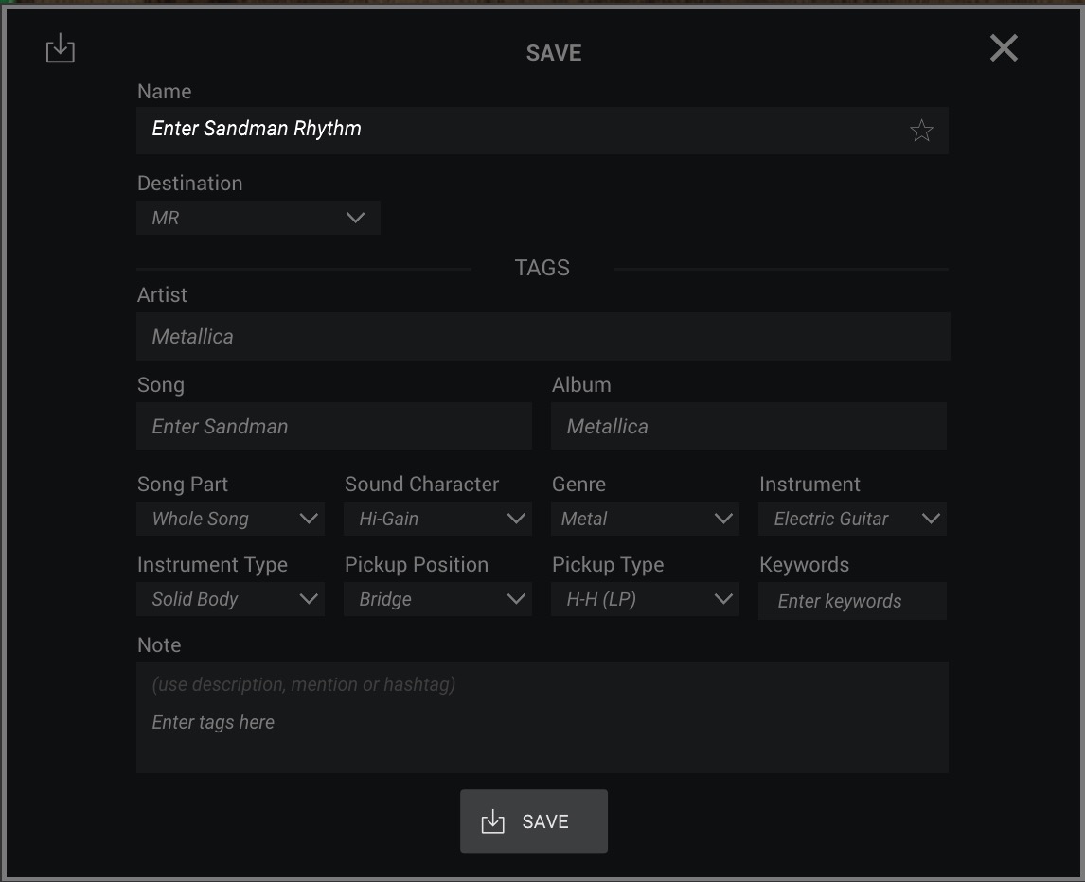Click the 'Destination' label text

189,184
